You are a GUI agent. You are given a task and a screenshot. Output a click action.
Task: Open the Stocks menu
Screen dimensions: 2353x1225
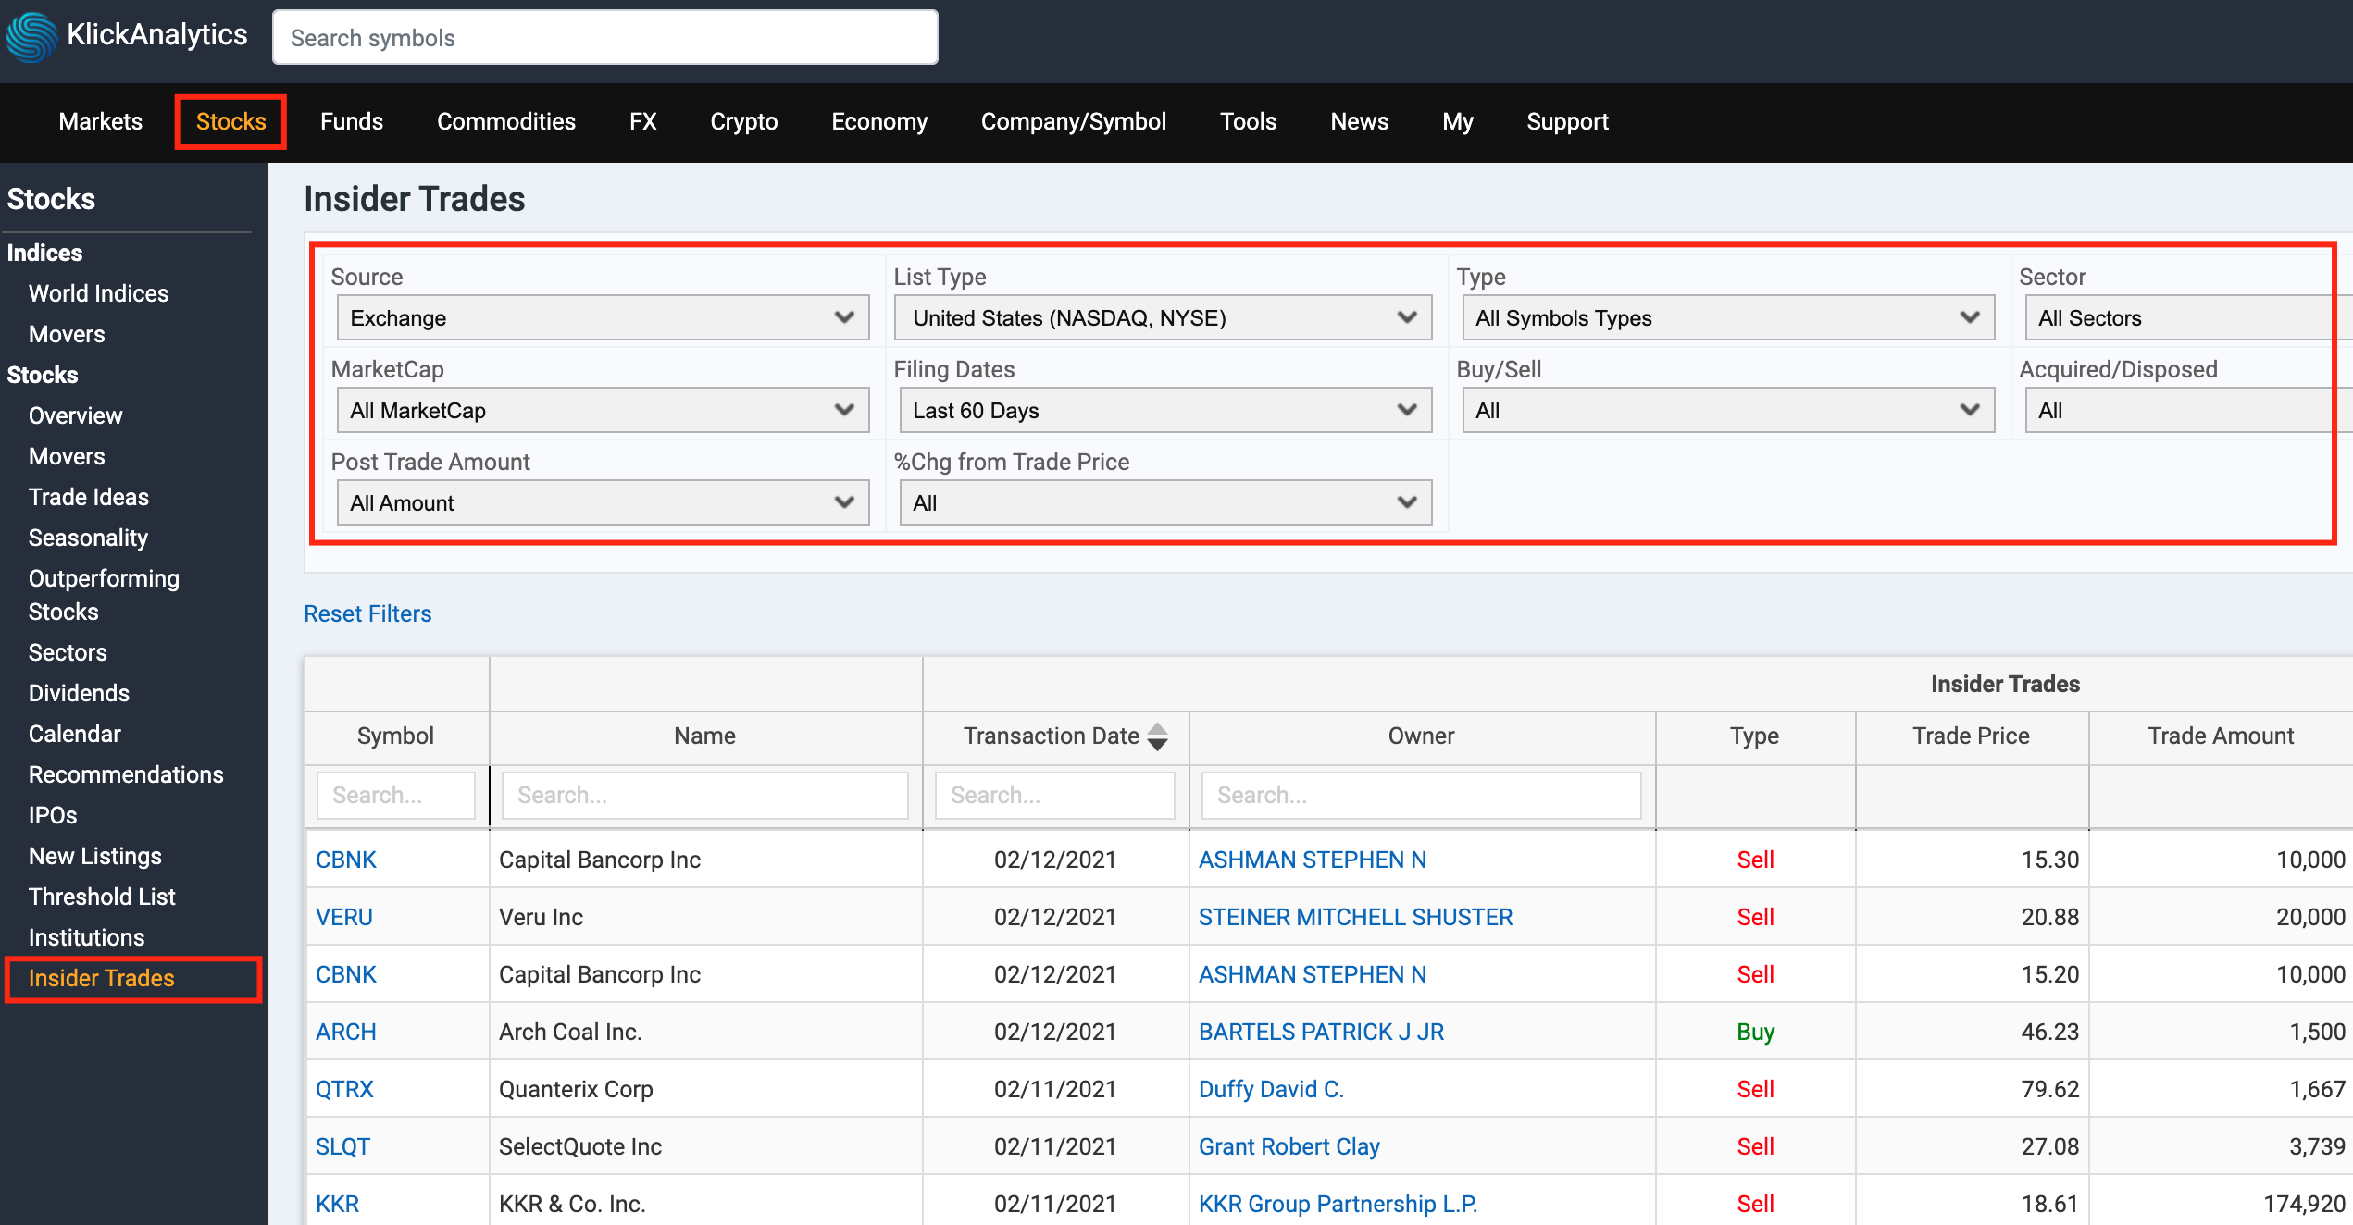(x=230, y=121)
